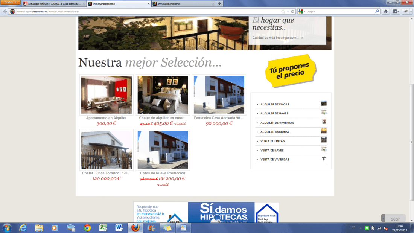The image size is (414, 233).
Task: Click the Chalet "Finca Torbisco" 120... link
Action: coord(106,173)
